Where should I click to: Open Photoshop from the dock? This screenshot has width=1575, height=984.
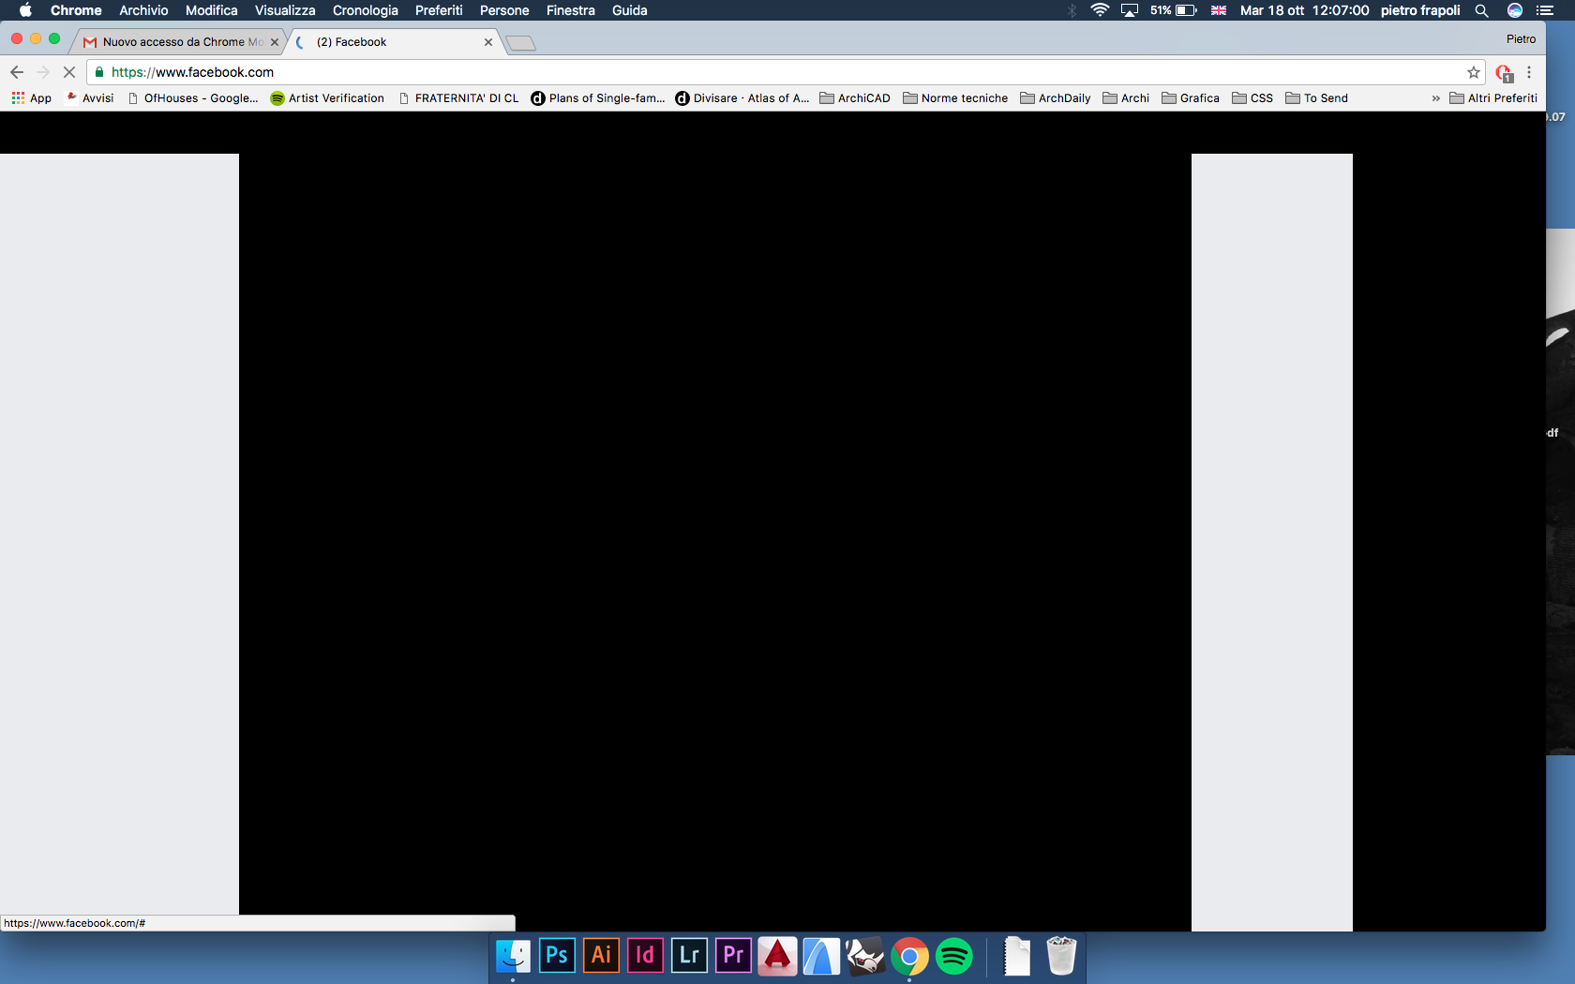557,956
